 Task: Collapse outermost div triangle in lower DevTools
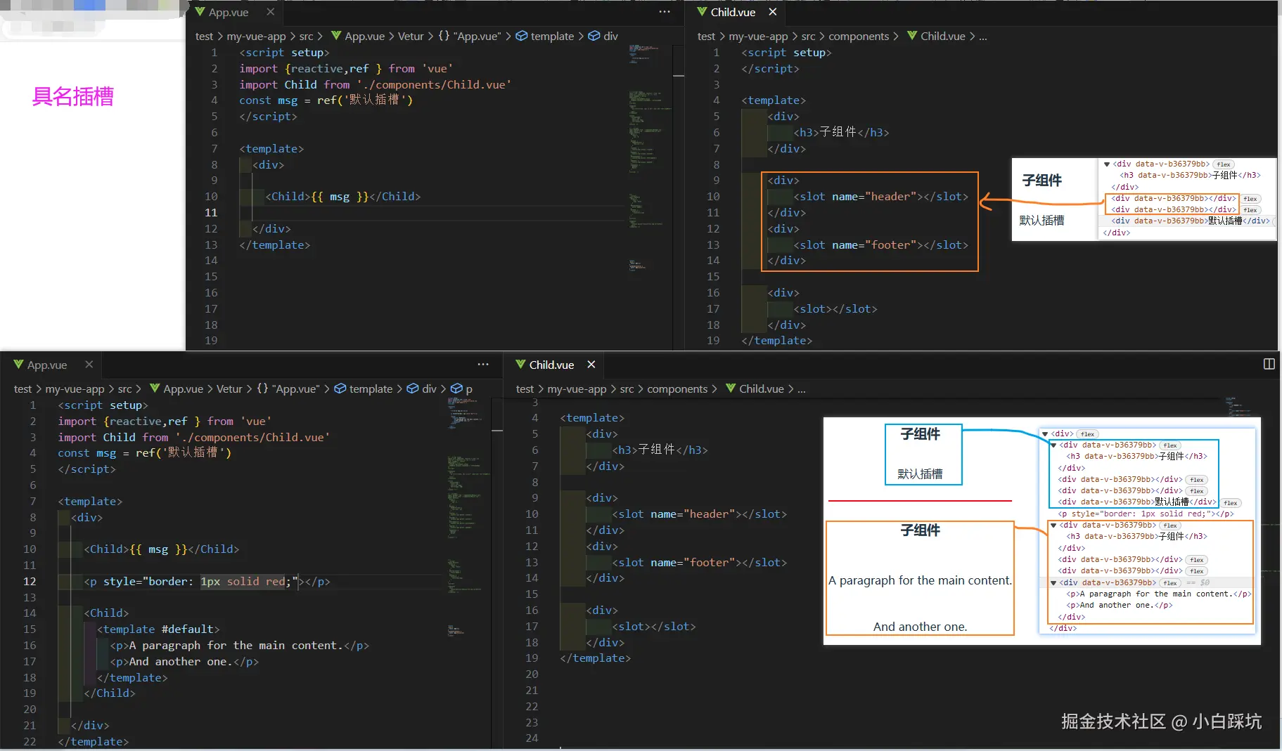1045,434
